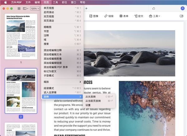Image resolution: width=187 pixels, height=136 pixels.
Task: Toggle the right side panel icon
Action: [x=181, y=16]
